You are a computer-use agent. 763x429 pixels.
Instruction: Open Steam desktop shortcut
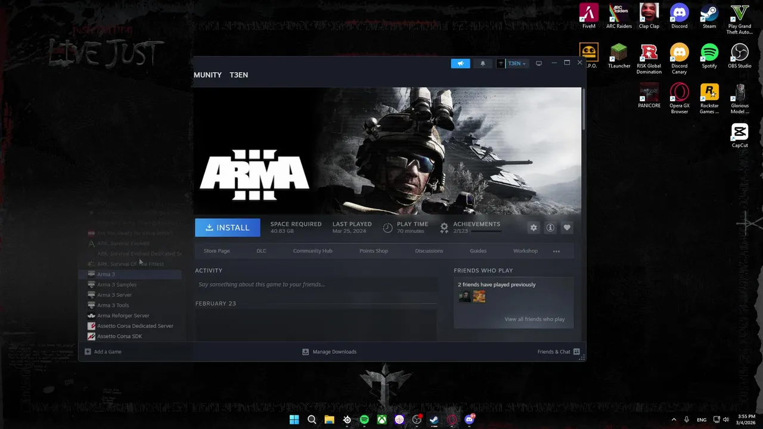pyautogui.click(x=709, y=16)
